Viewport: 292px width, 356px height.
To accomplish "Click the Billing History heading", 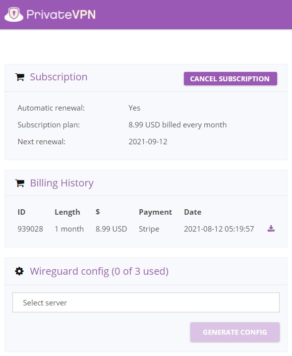I will coord(62,183).
